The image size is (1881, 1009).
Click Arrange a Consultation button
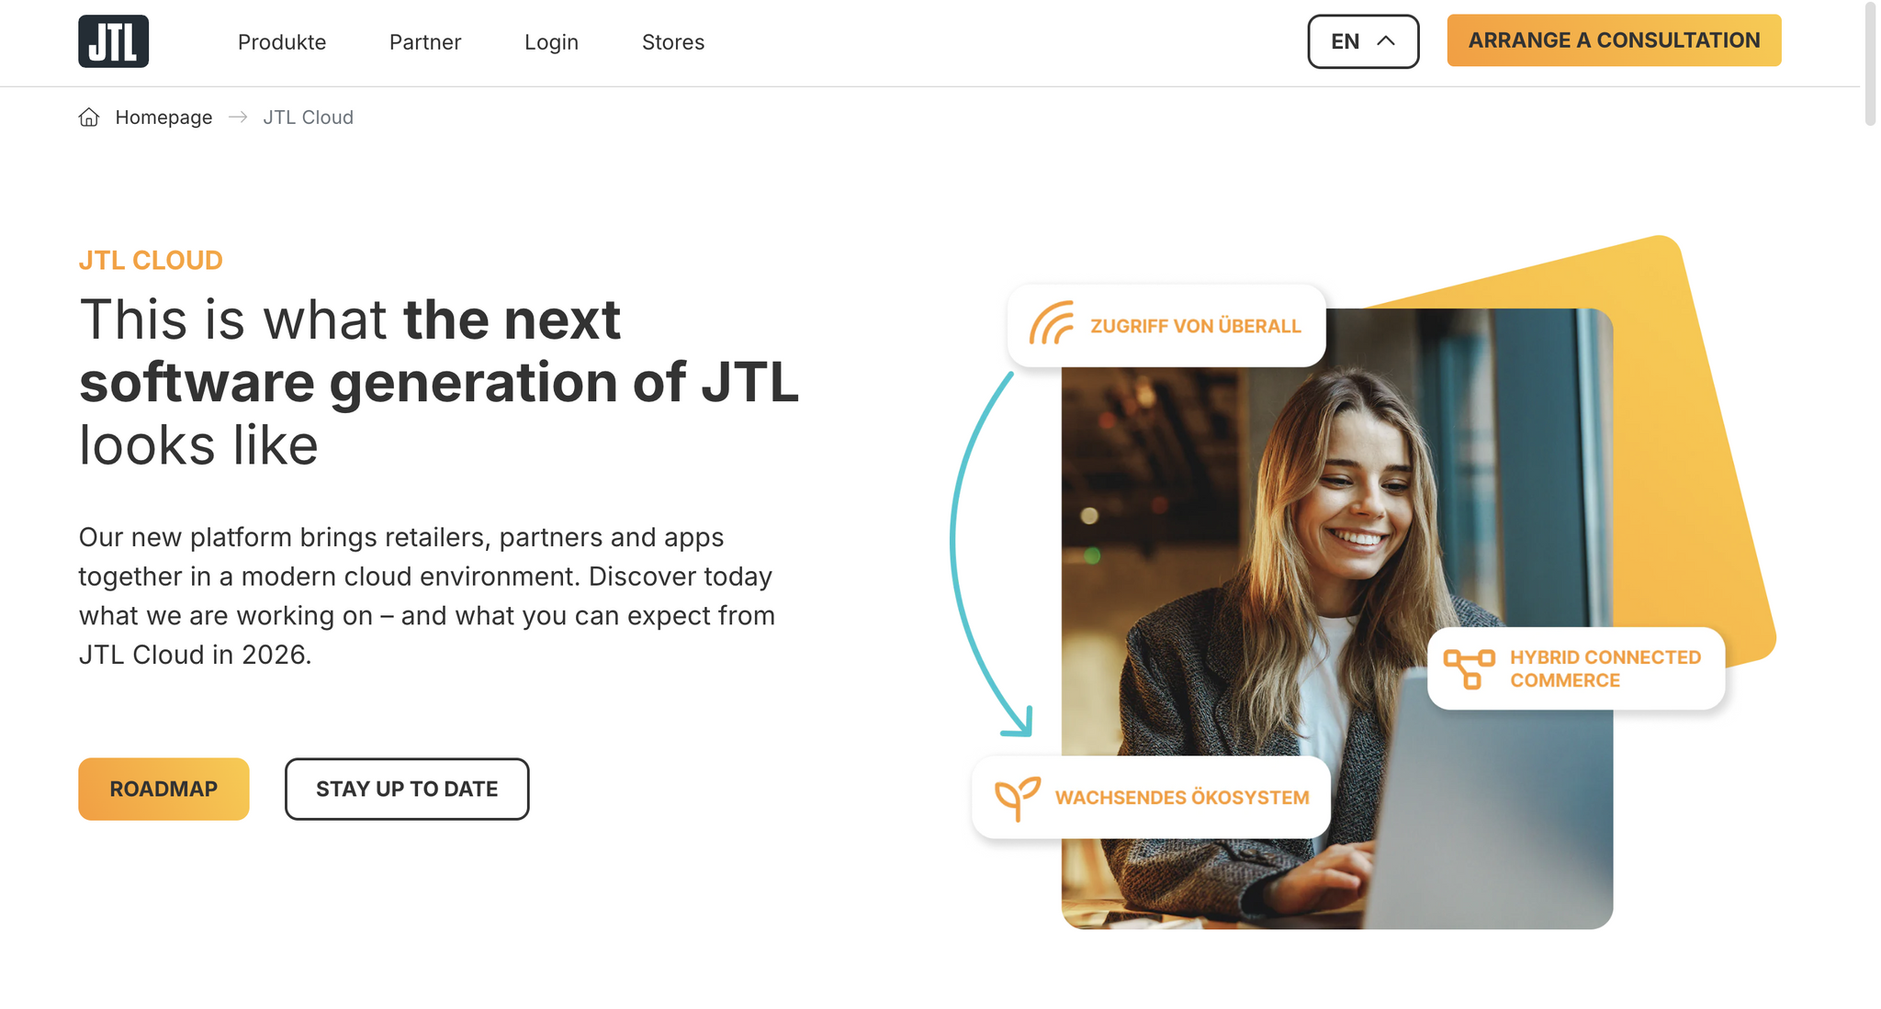[1614, 40]
